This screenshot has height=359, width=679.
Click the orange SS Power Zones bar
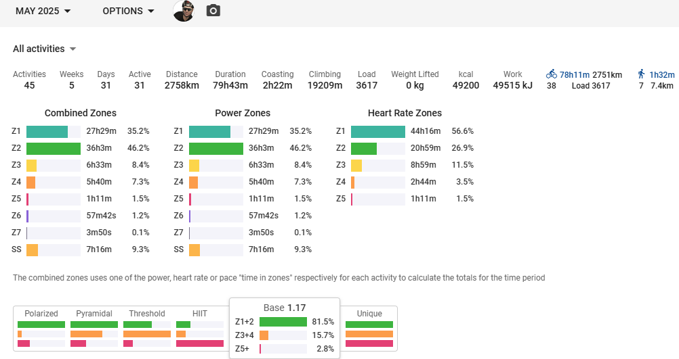coord(194,249)
